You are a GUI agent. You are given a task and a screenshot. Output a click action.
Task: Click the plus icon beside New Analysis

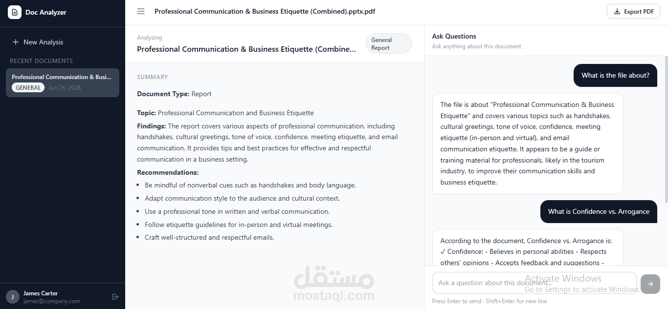point(16,42)
